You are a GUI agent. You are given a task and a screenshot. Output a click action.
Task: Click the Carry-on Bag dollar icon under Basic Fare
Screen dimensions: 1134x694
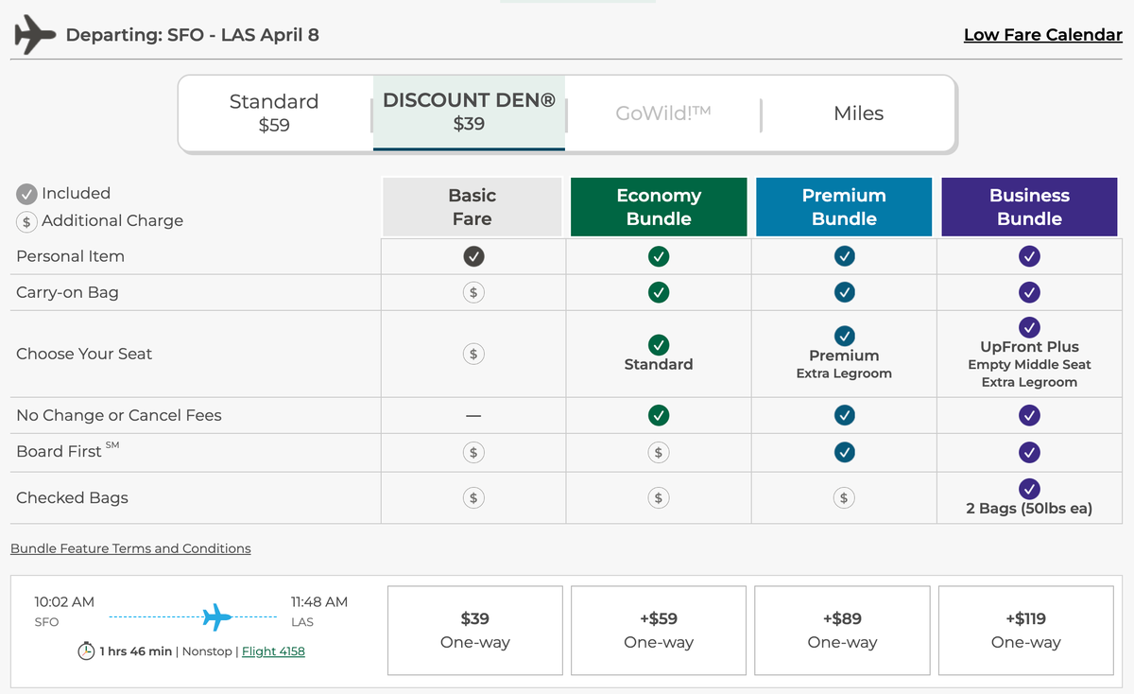[472, 292]
